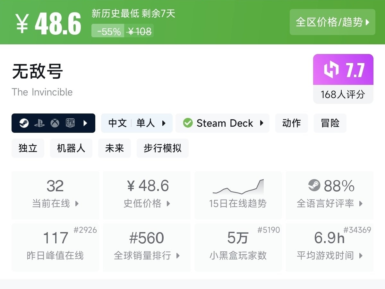
Task: Open the 独立 tag
Action: [28, 148]
